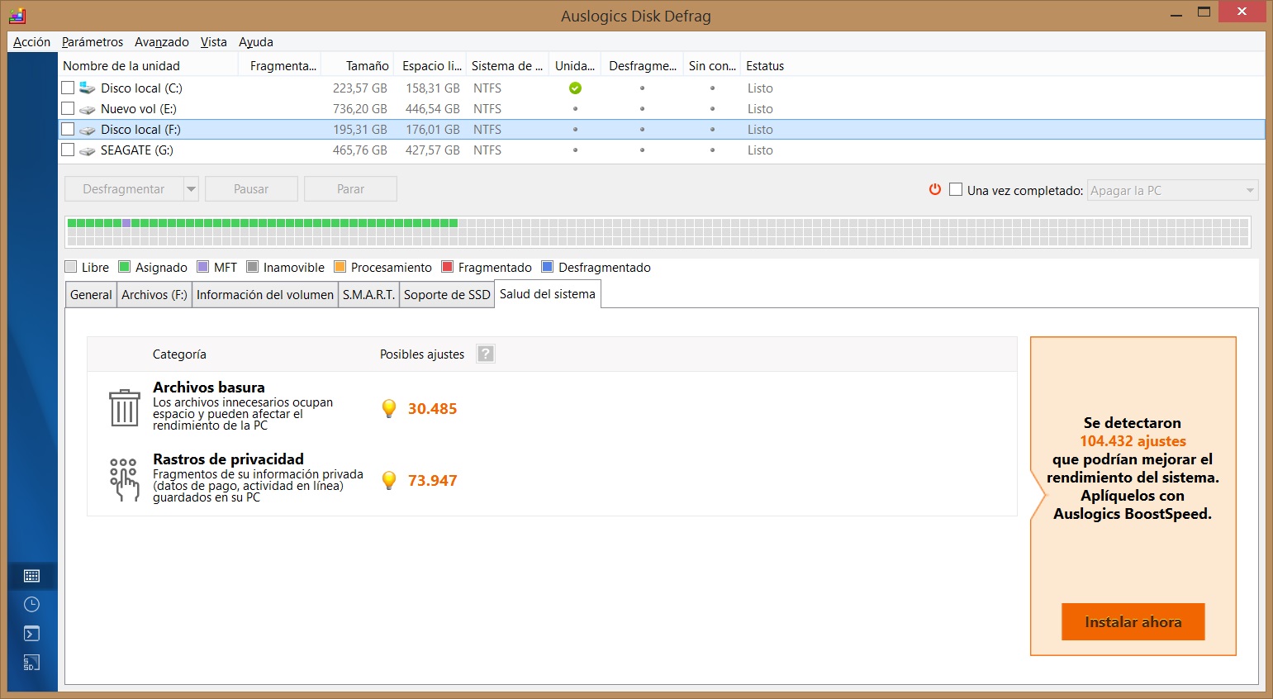Open the Apagar la PC dropdown

(1172, 190)
